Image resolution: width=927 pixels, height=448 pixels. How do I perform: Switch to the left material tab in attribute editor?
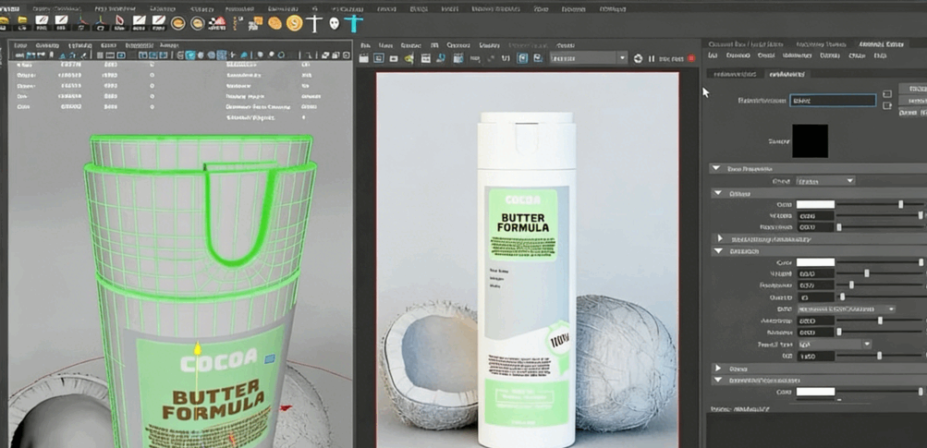pos(737,74)
